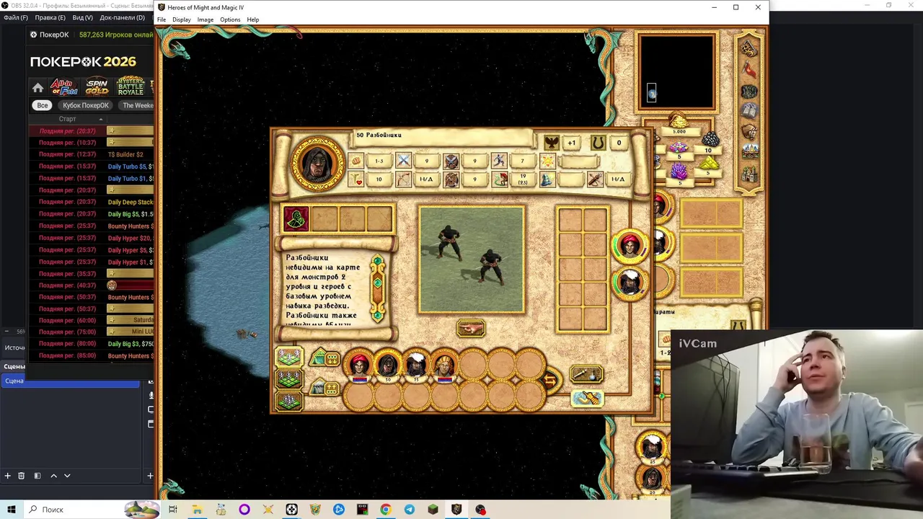The width and height of the screenshot is (923, 519).
Task: Click the wand and potion button
Action: [586, 374]
